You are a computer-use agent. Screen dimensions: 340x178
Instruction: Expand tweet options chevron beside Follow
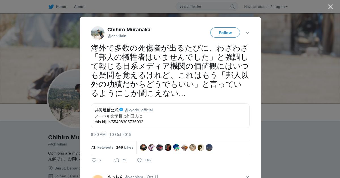click(x=247, y=33)
